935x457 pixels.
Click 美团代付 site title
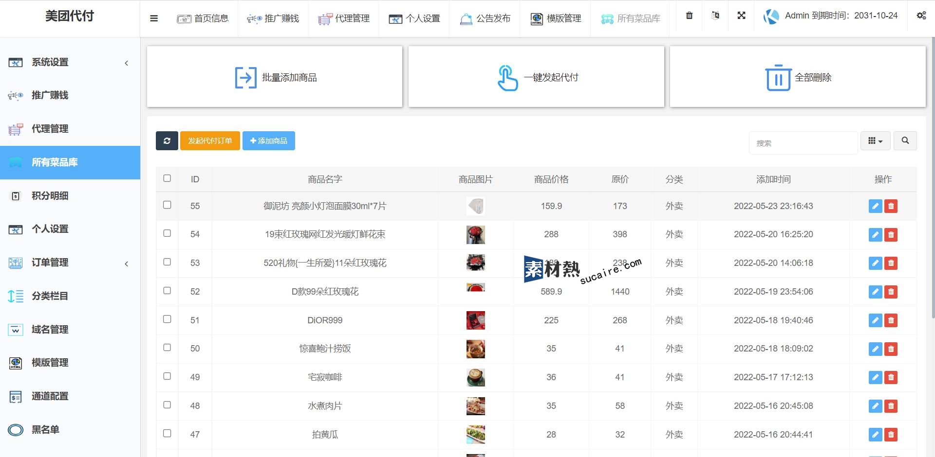point(70,16)
